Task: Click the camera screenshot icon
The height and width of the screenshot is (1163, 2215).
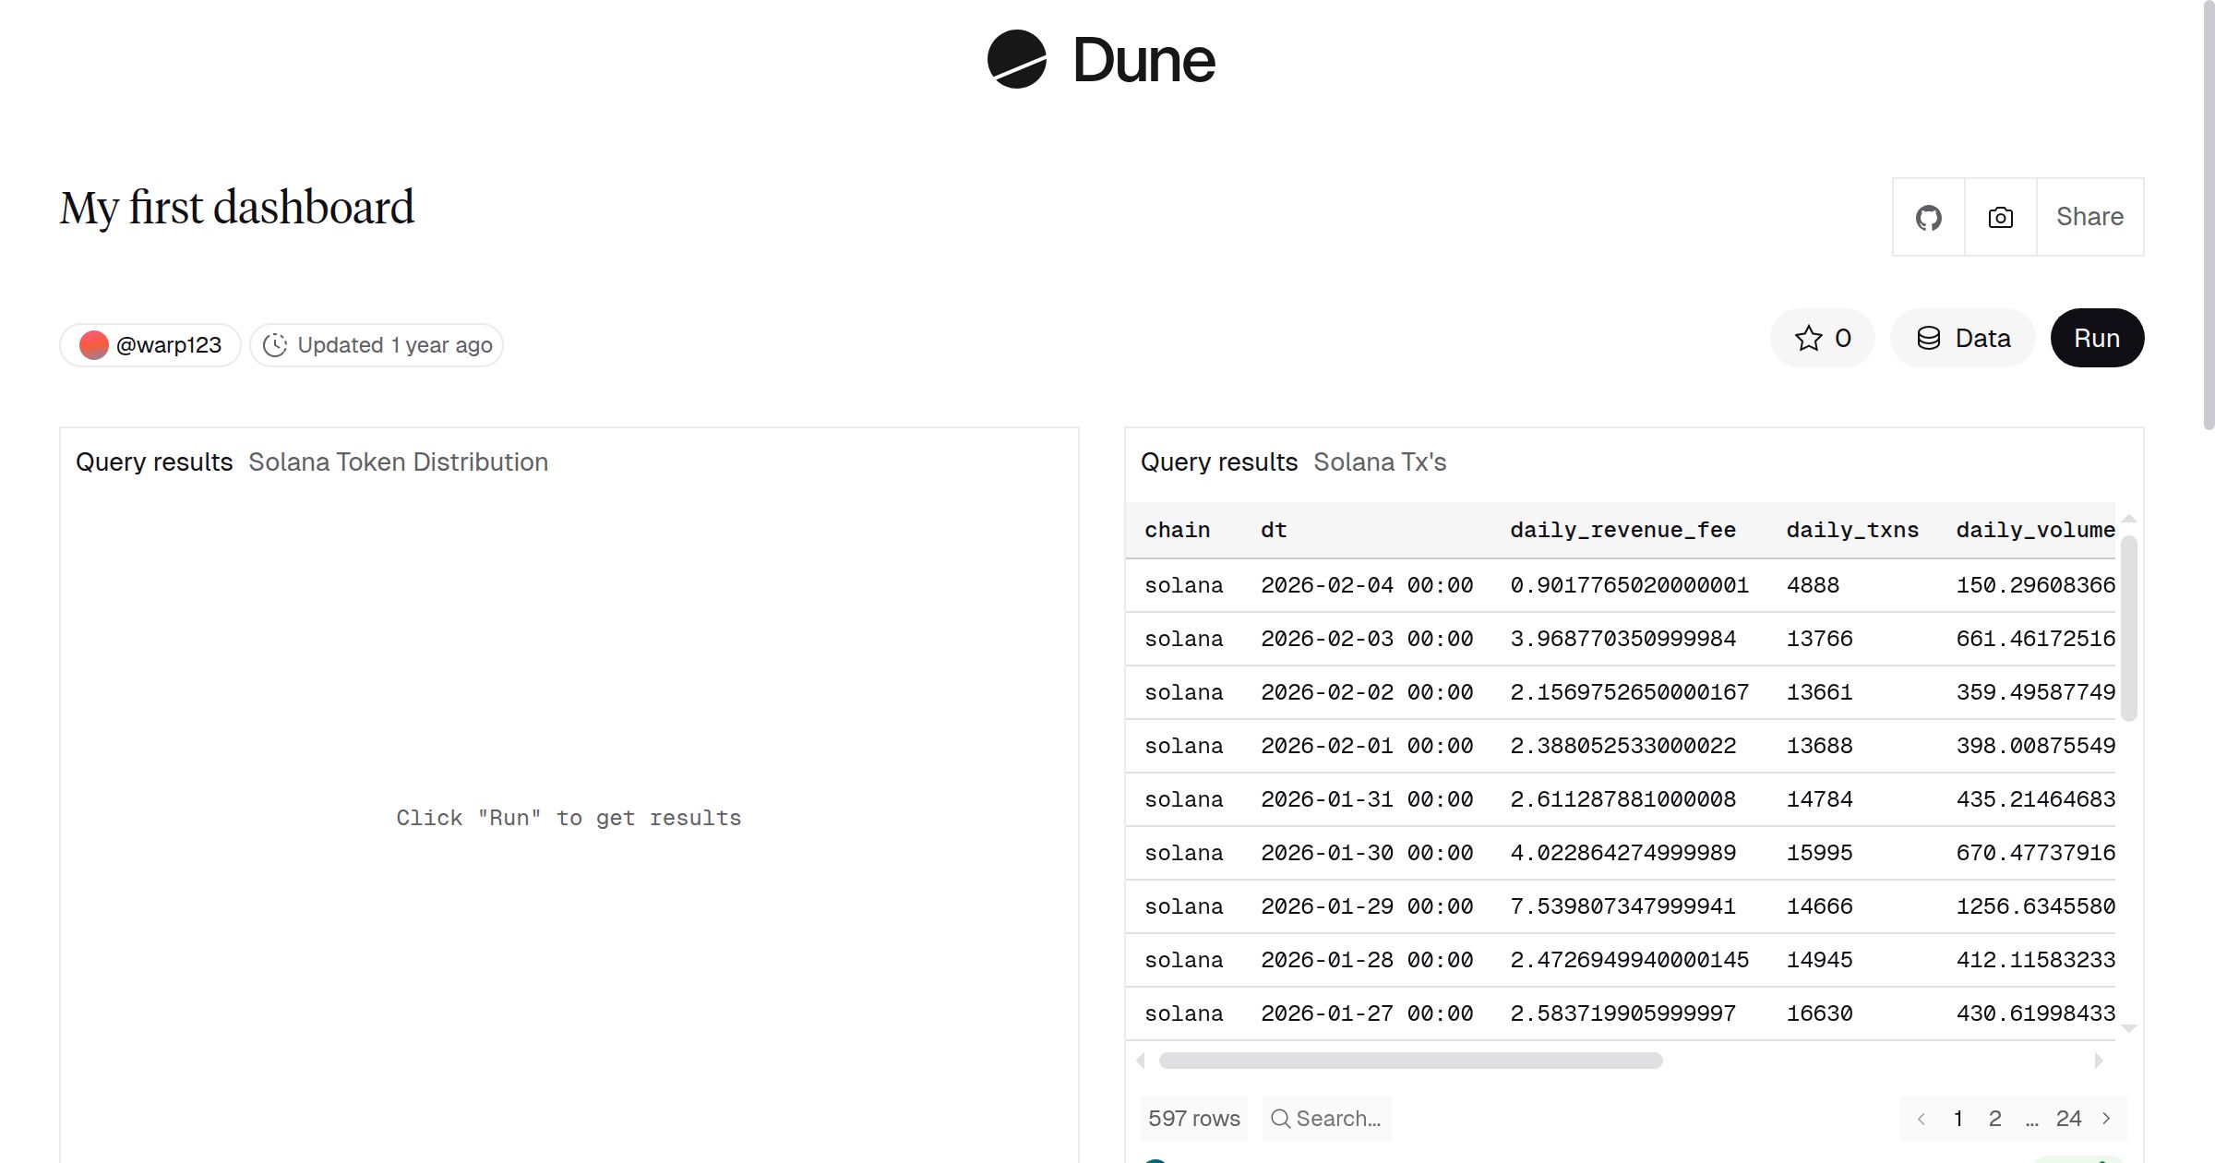Action: [x=1999, y=216]
